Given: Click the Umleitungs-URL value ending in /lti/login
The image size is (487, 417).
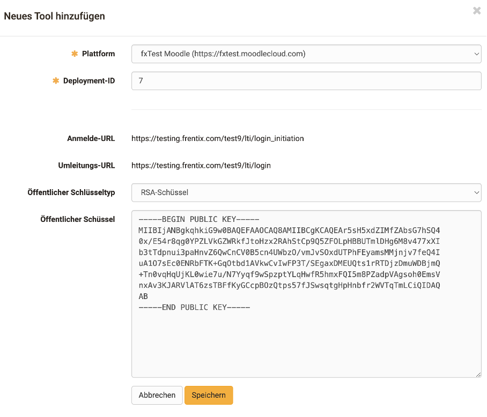Looking at the screenshot, I should (x=201, y=166).
